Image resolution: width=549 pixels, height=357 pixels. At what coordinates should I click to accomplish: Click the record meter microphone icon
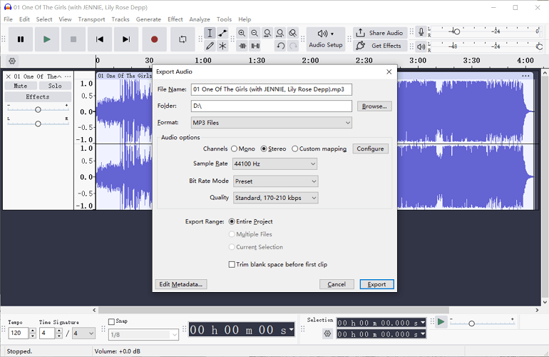(x=421, y=32)
